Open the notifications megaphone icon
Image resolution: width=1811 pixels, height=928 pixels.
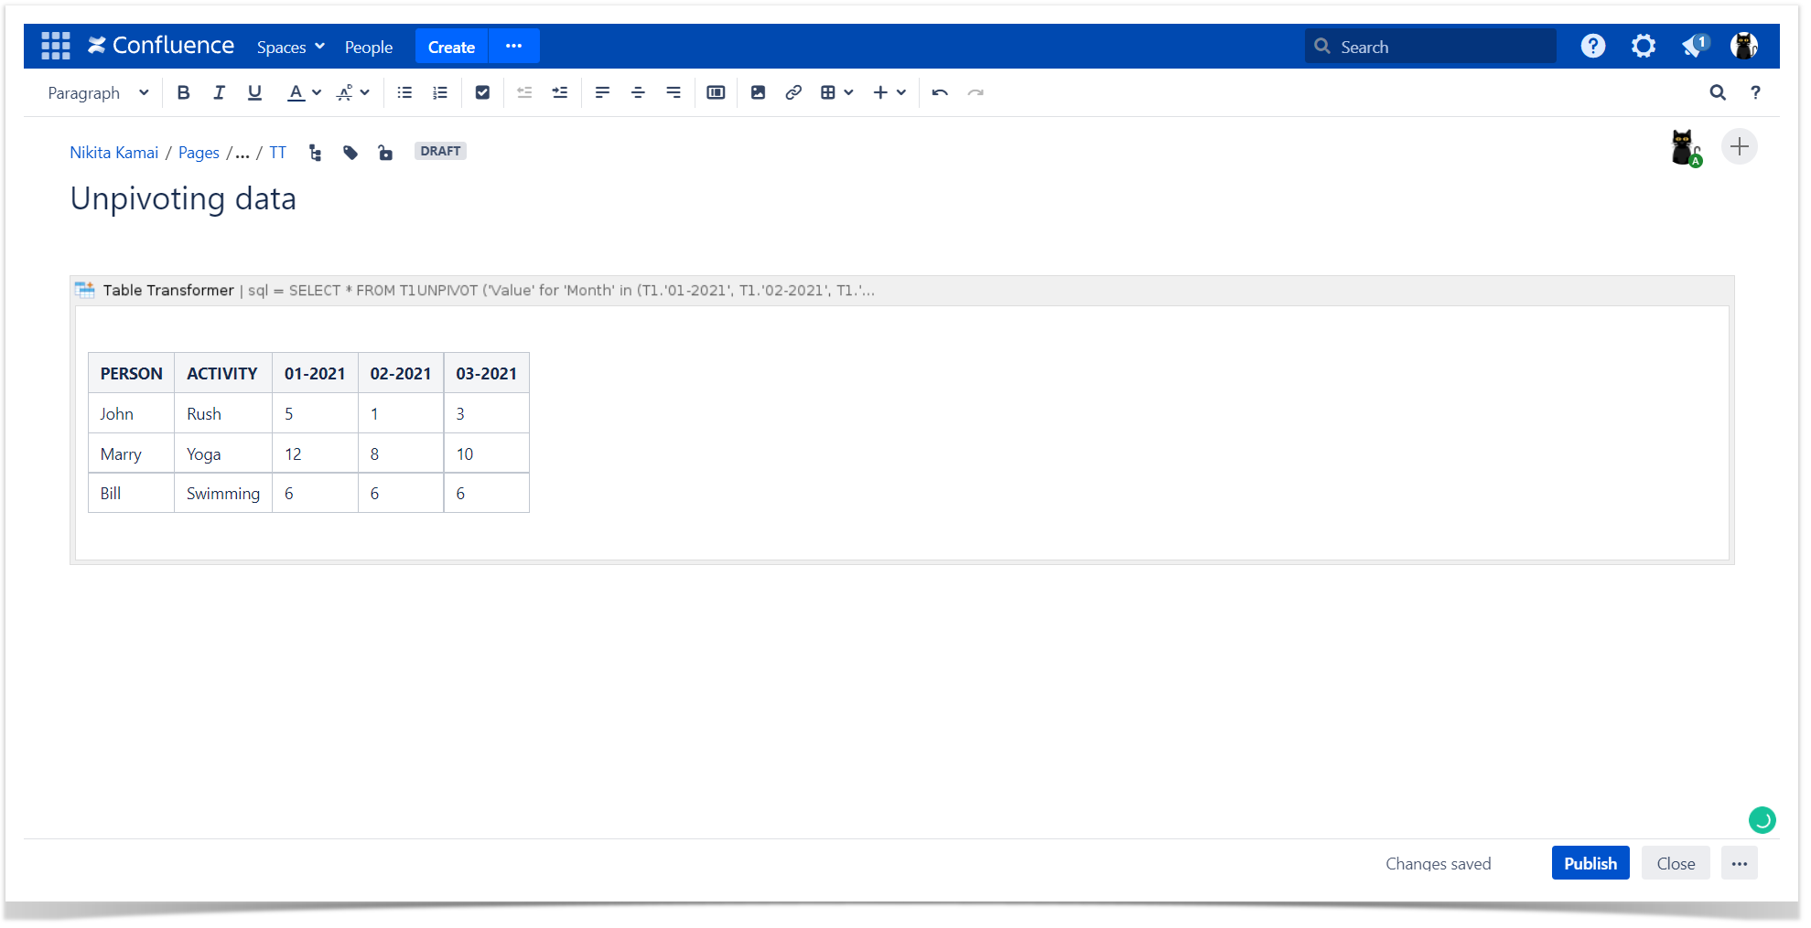point(1694,46)
